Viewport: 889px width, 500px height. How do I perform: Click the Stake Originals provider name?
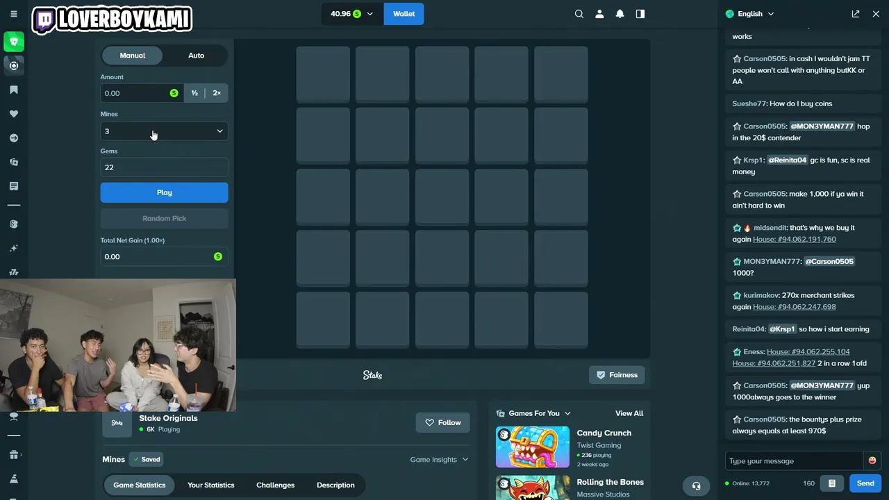click(168, 418)
